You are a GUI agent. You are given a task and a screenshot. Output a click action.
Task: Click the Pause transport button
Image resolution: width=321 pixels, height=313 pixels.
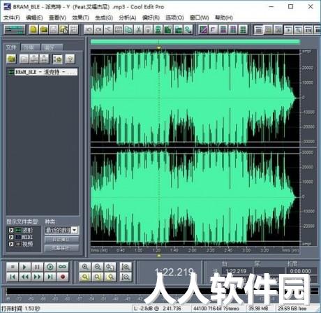37,267
